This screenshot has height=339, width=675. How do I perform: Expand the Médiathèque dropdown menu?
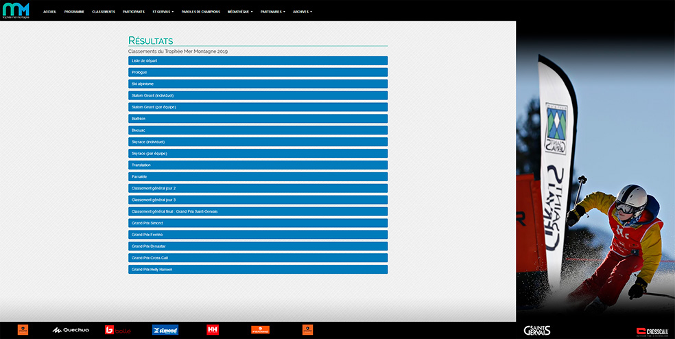(240, 12)
